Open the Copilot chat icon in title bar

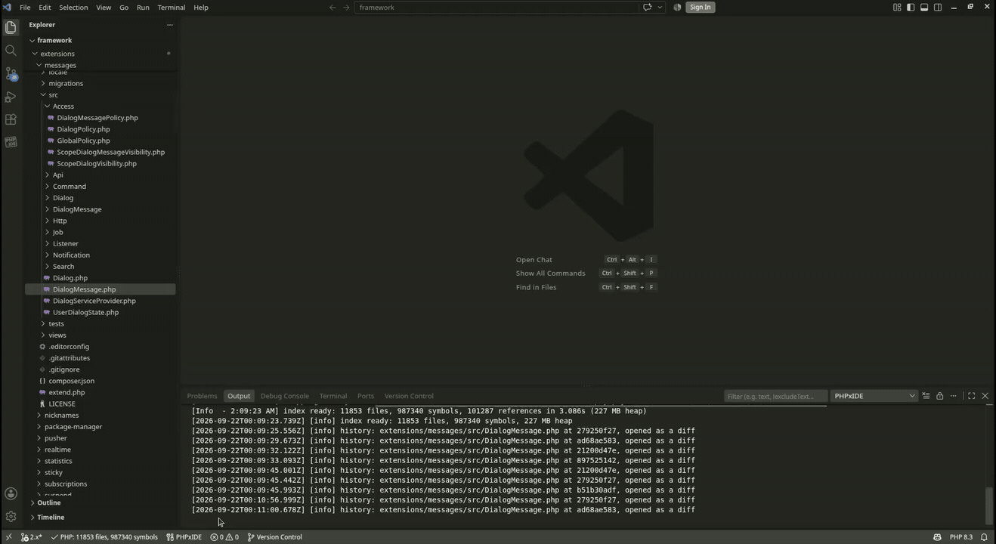647,8
